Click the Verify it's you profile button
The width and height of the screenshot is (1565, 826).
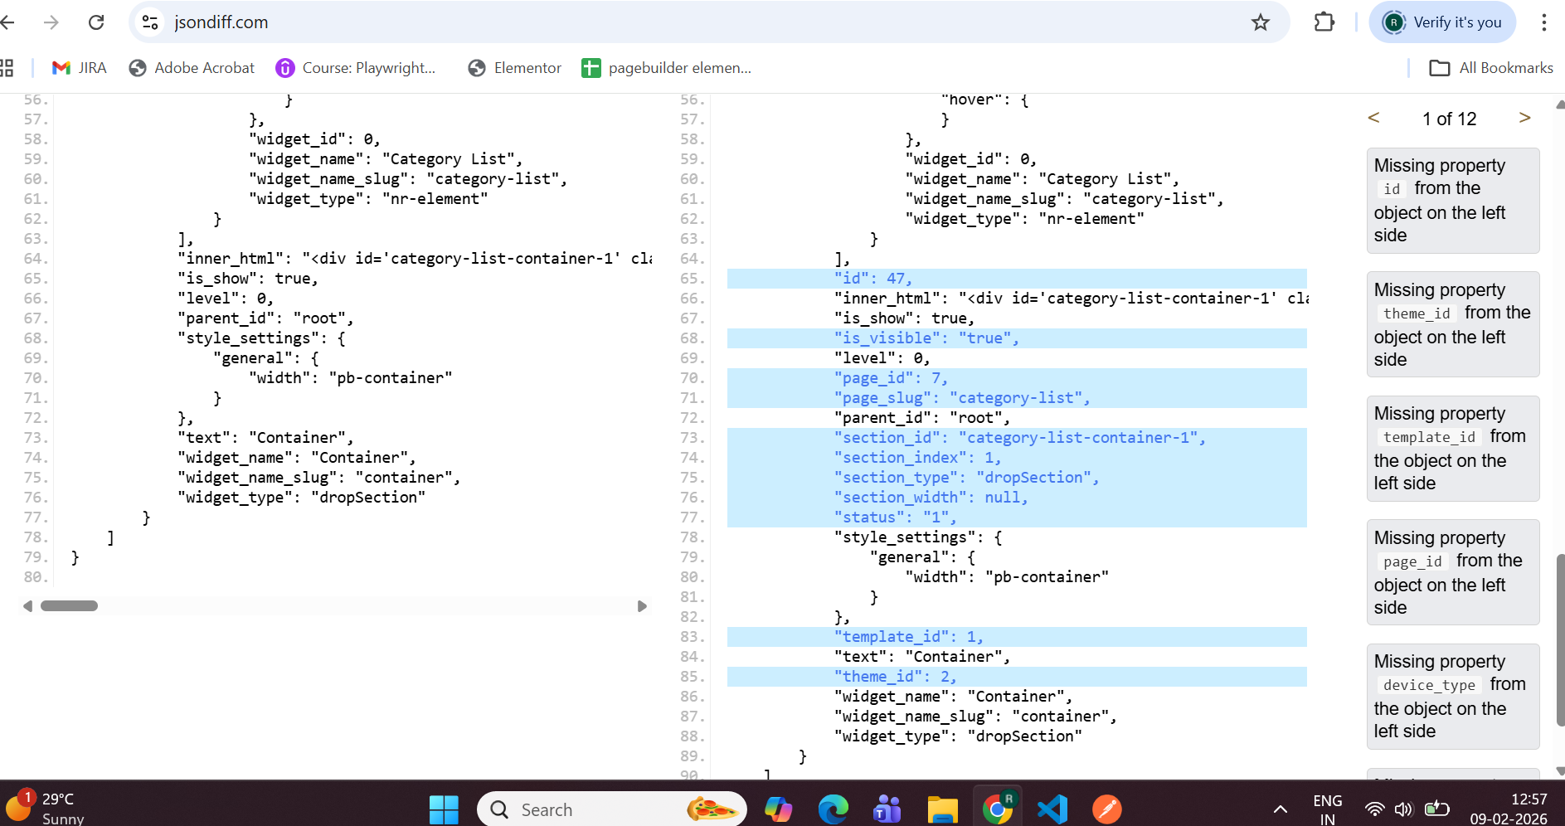point(1443,22)
